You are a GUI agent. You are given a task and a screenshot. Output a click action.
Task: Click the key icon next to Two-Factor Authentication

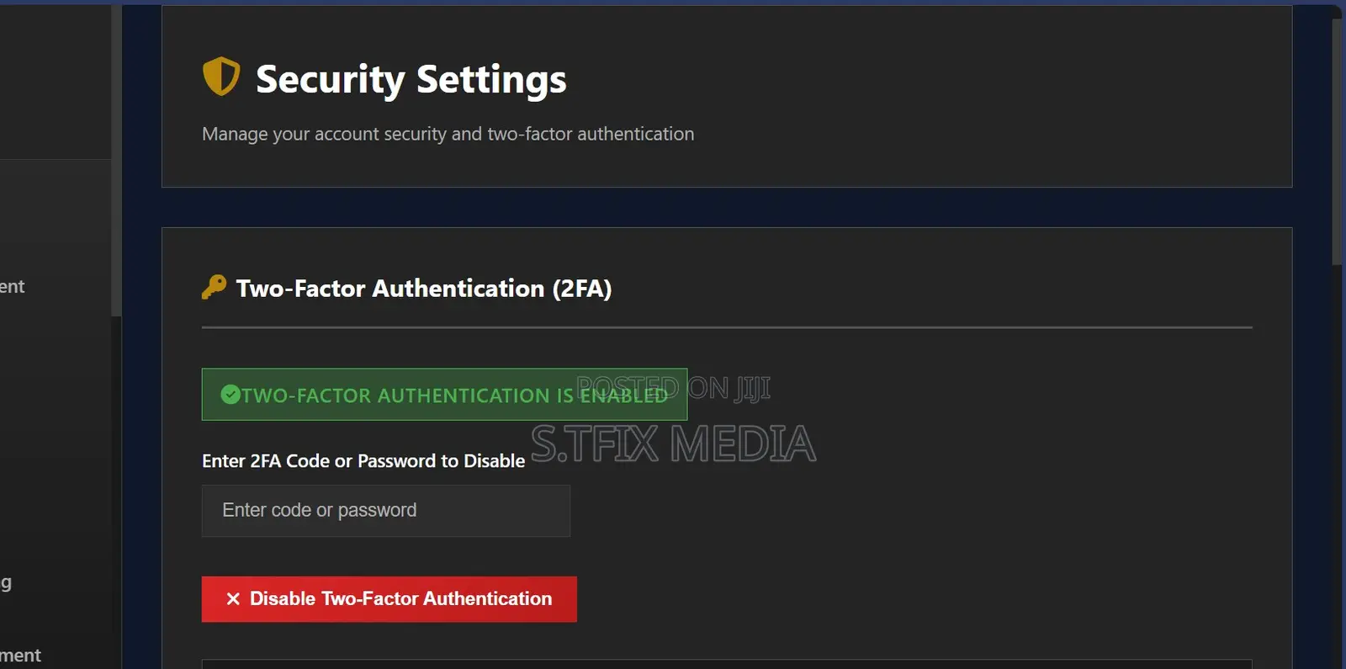(x=214, y=287)
